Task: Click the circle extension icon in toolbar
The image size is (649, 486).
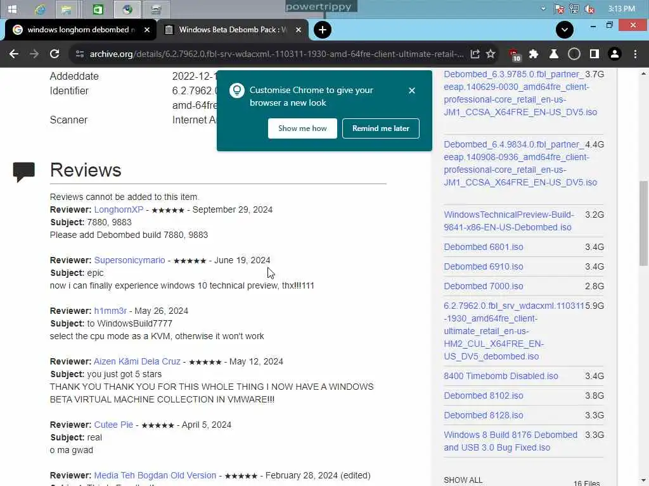Action: [574, 54]
